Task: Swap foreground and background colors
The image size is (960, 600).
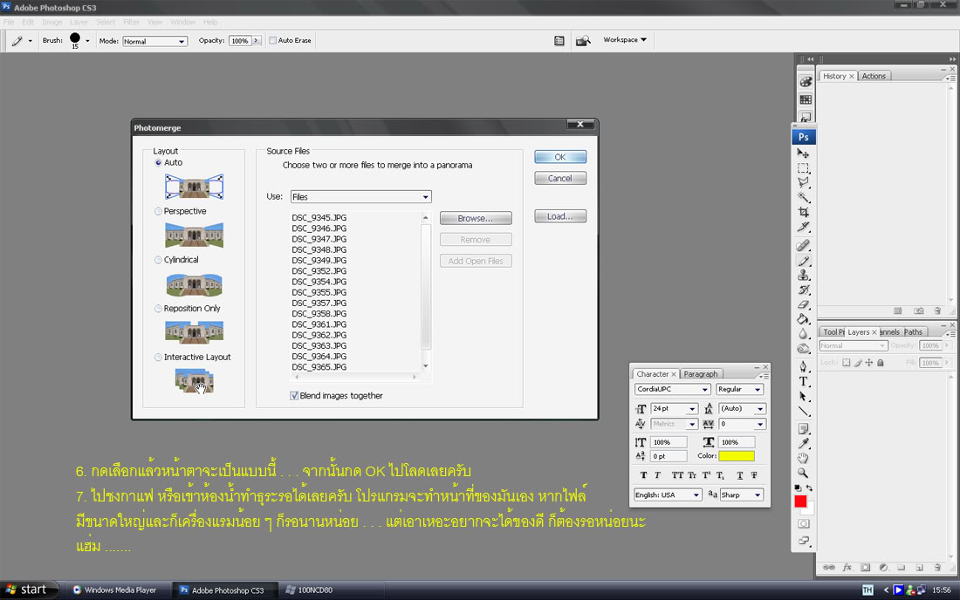Action: (x=809, y=488)
